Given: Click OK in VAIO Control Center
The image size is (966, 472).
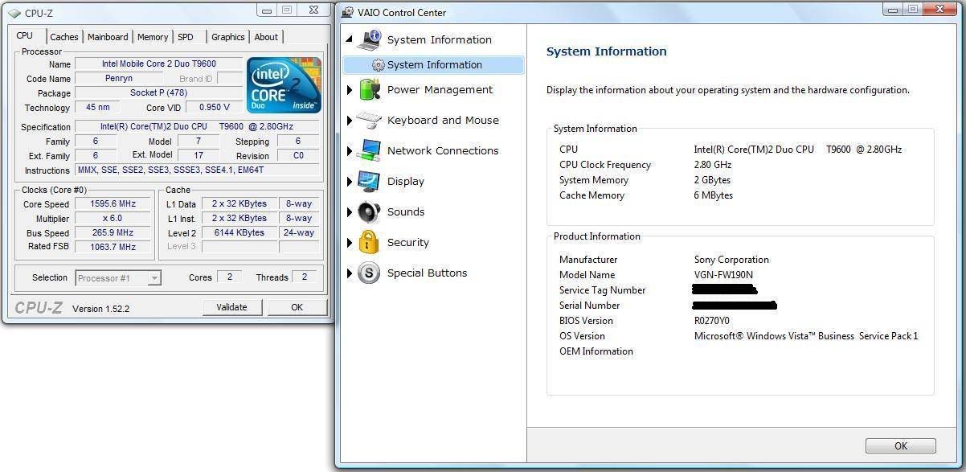Looking at the screenshot, I should (901, 445).
